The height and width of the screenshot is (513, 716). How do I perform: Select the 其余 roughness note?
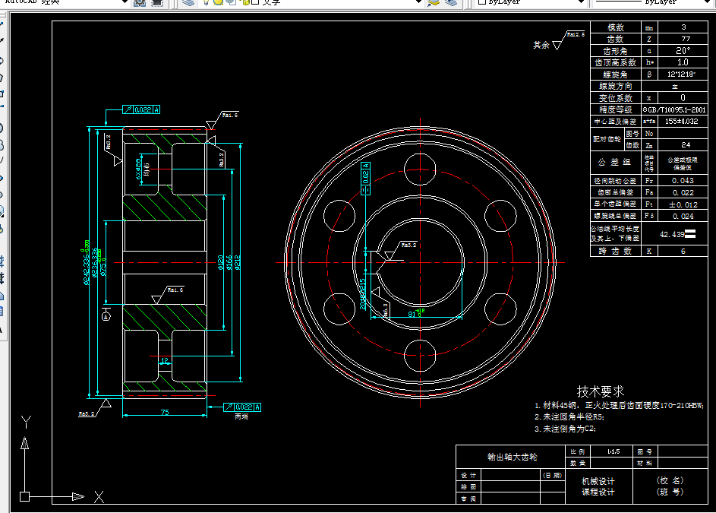tap(541, 45)
